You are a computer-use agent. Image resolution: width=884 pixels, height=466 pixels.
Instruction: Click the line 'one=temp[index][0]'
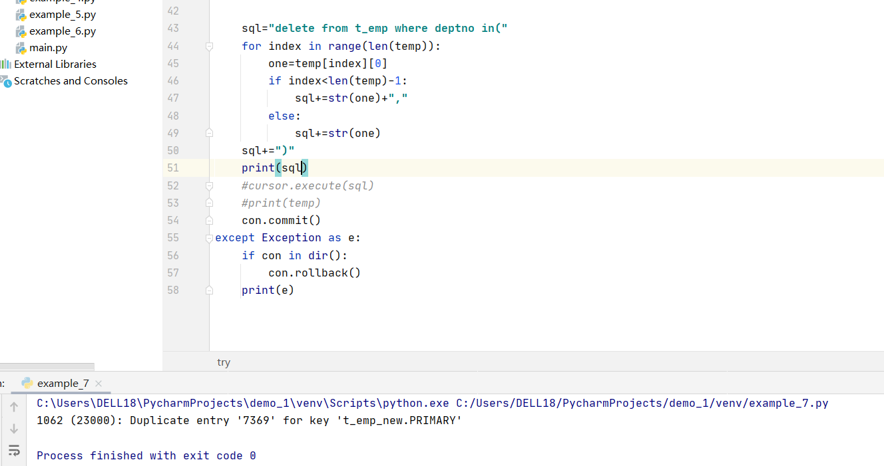pyautogui.click(x=328, y=64)
